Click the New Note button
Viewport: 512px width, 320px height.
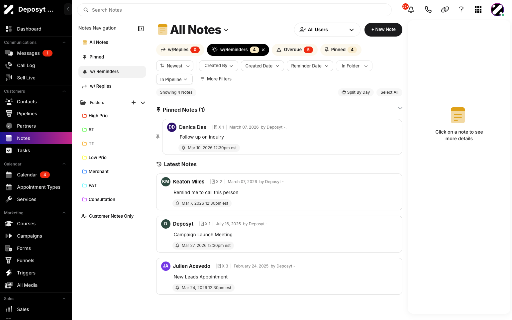point(383,30)
